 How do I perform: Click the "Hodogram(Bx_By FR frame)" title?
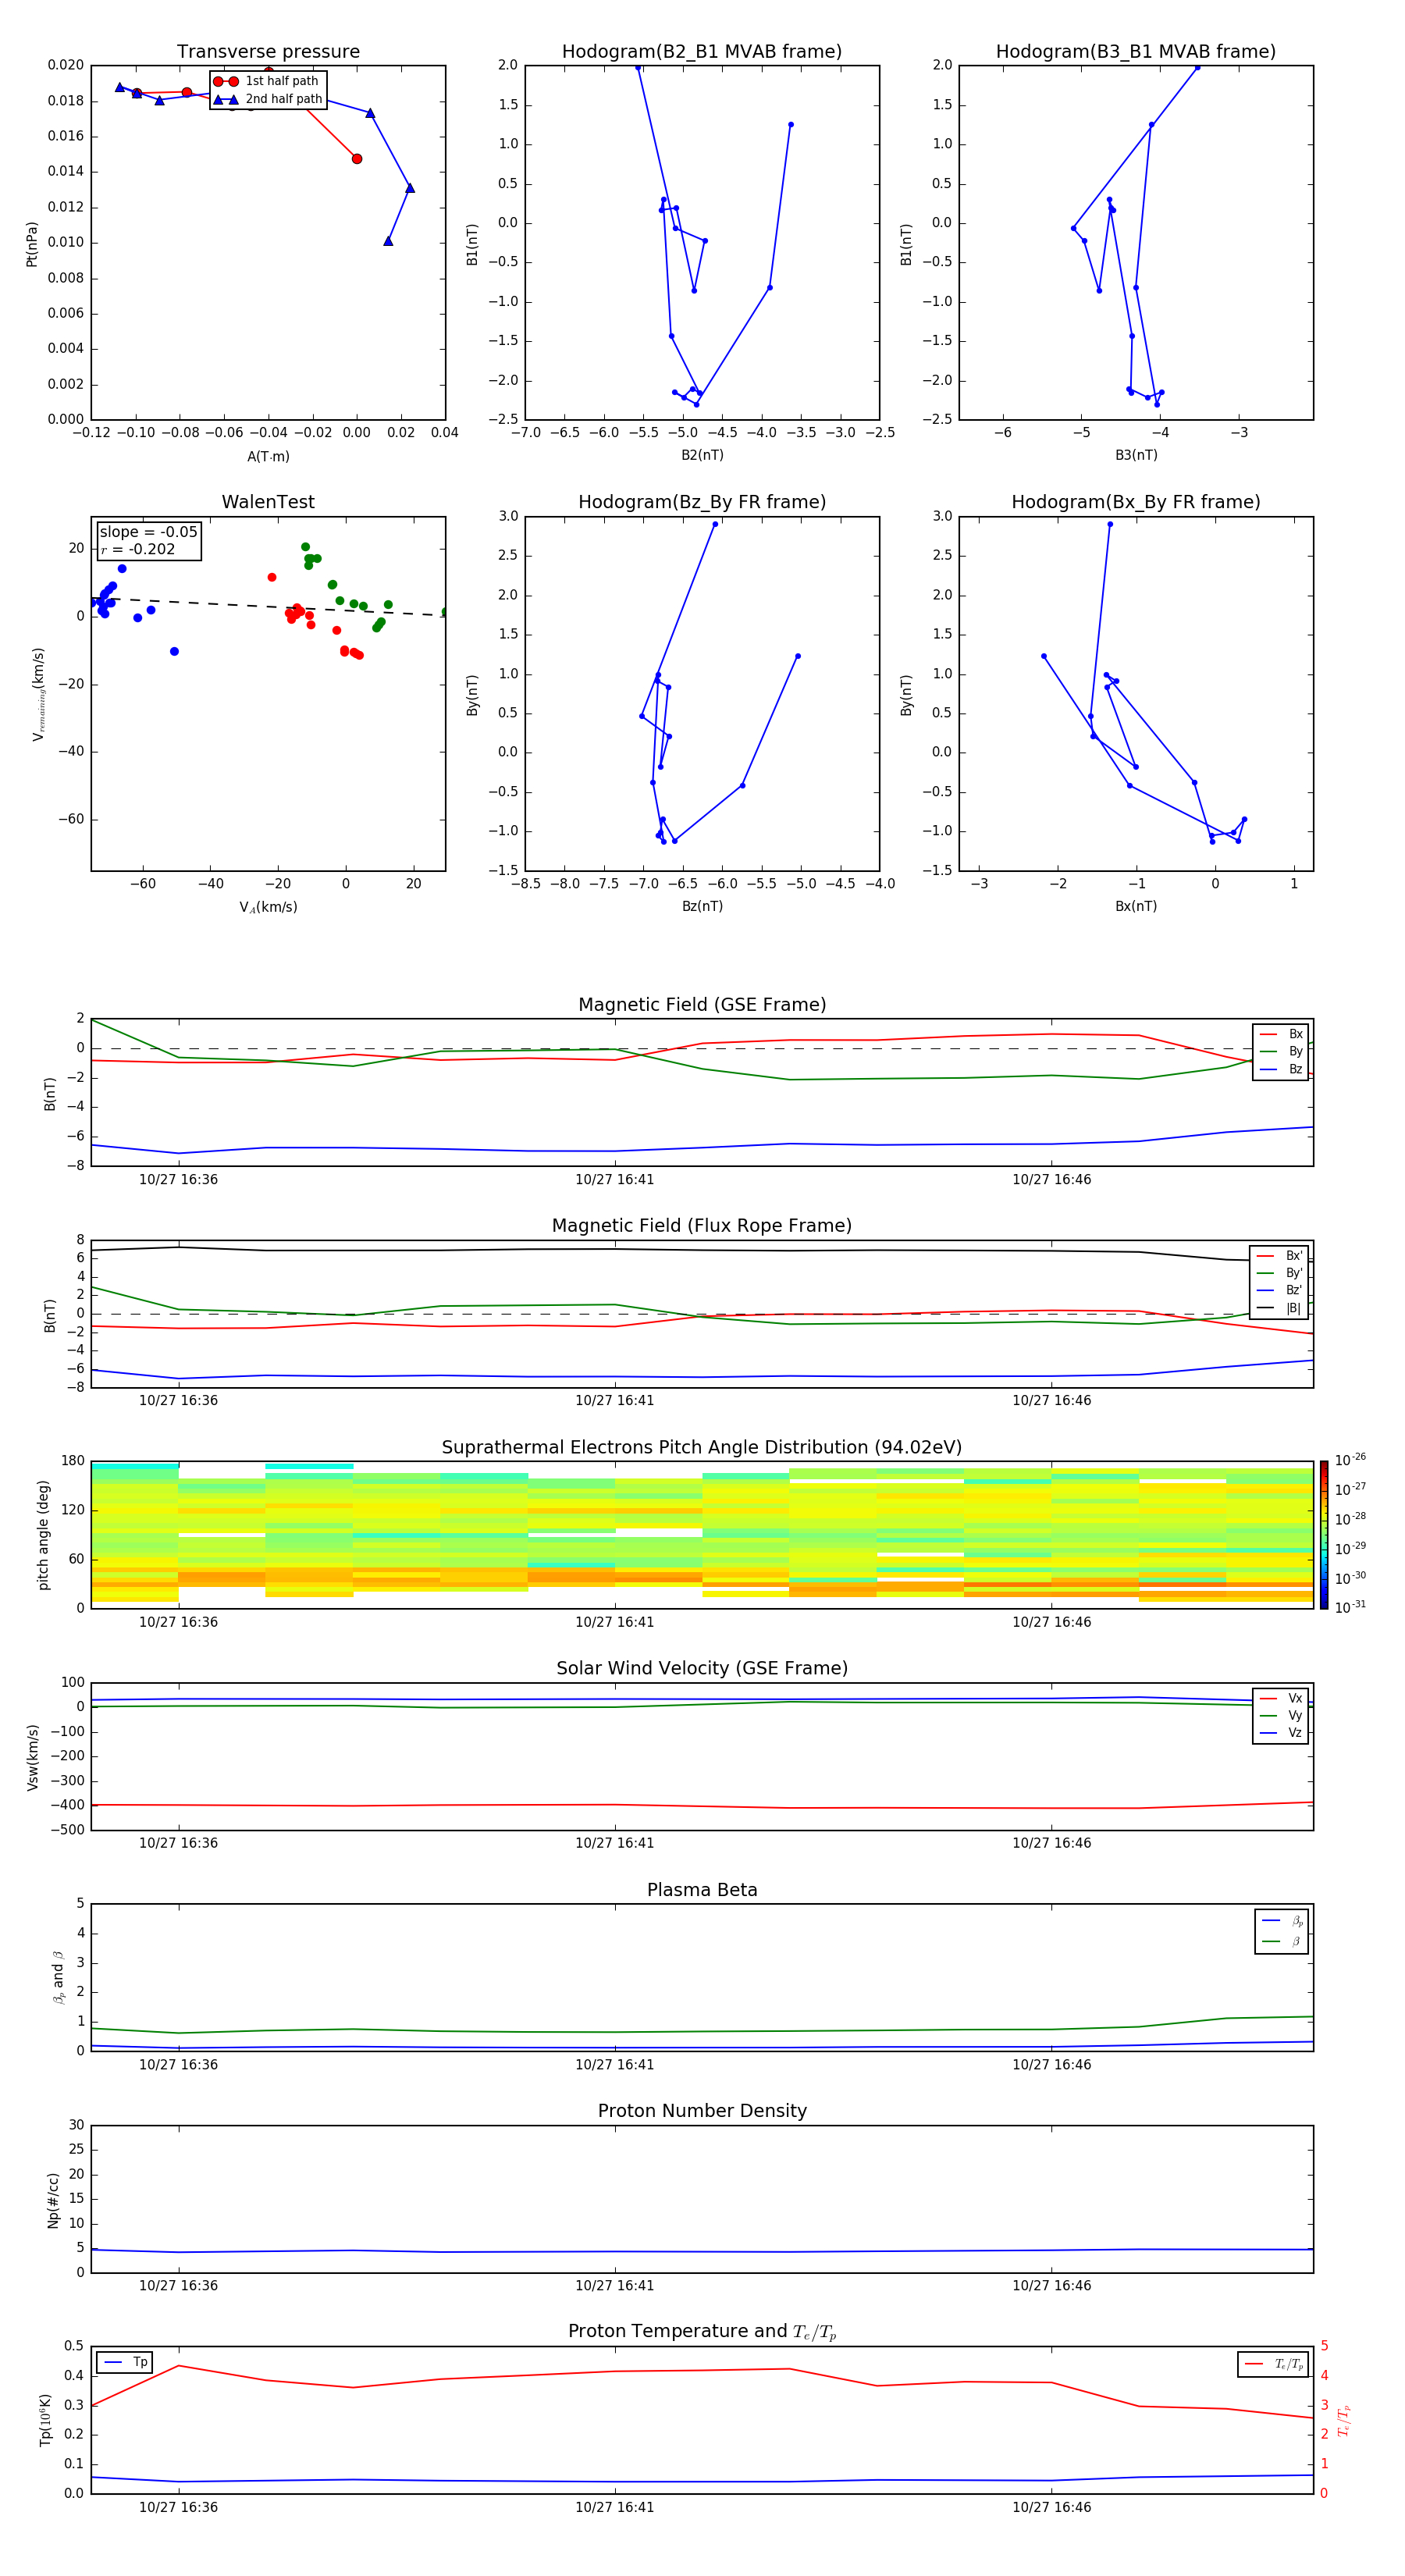point(1136,502)
